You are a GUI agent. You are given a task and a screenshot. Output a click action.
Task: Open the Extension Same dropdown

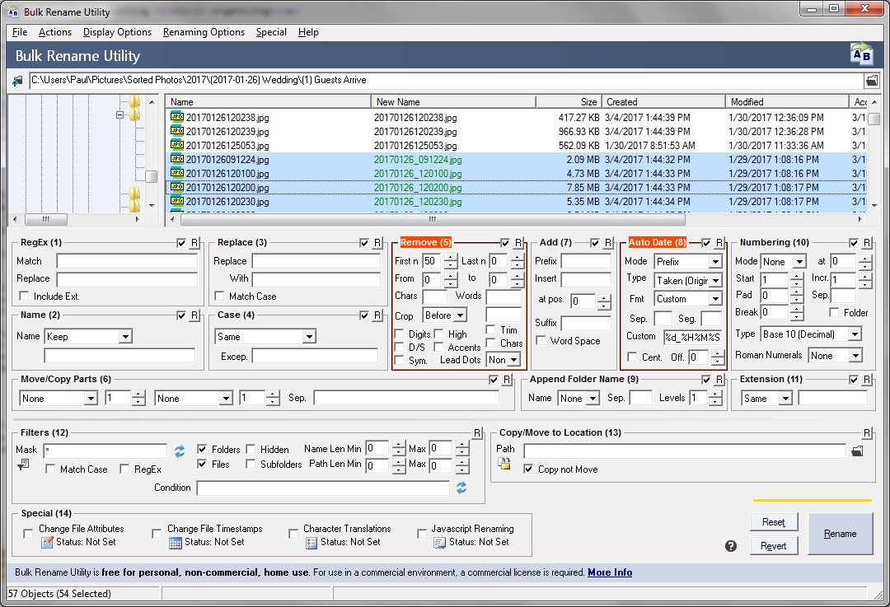pyautogui.click(x=785, y=399)
